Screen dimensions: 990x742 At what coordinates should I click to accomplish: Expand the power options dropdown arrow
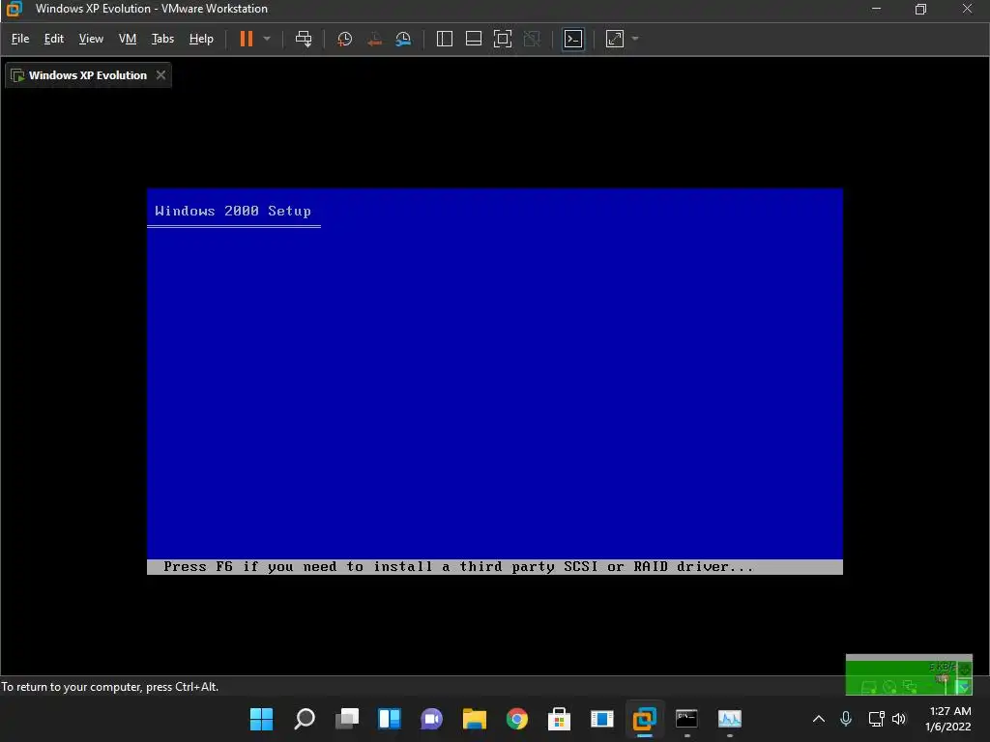(267, 39)
